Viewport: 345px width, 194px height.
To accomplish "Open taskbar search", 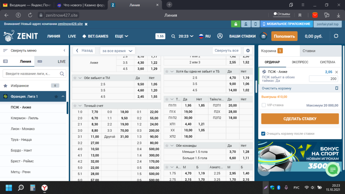I will pyautogui.click(x=21, y=188).
